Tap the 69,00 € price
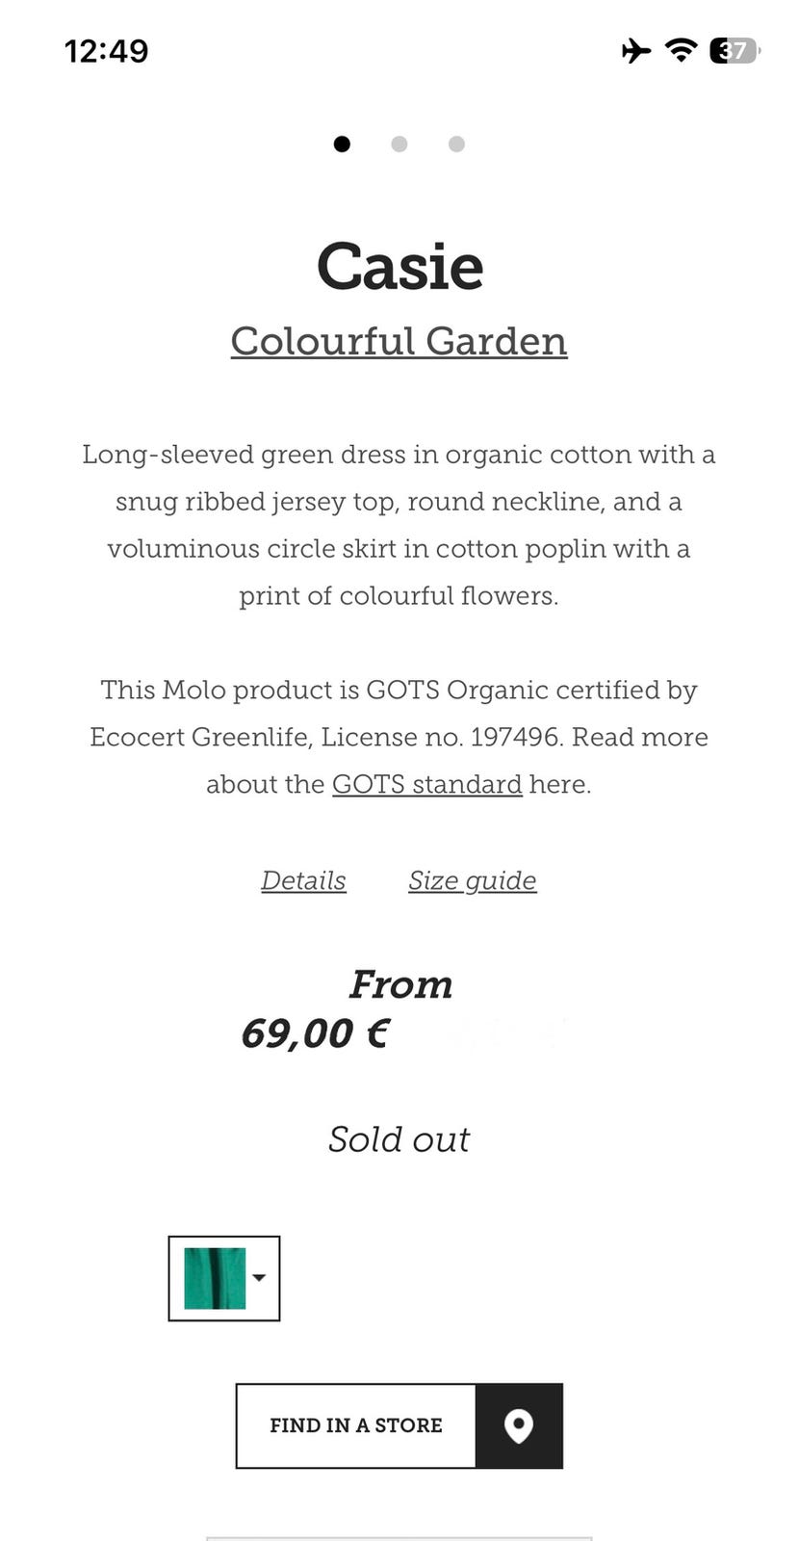The image size is (799, 1541). 315,1033
